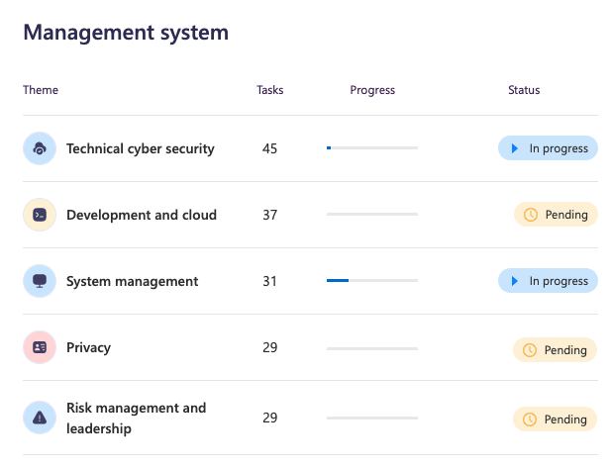Click the Development and cloud terminal icon
Screen dimensions: 609x466
[x=40, y=215]
